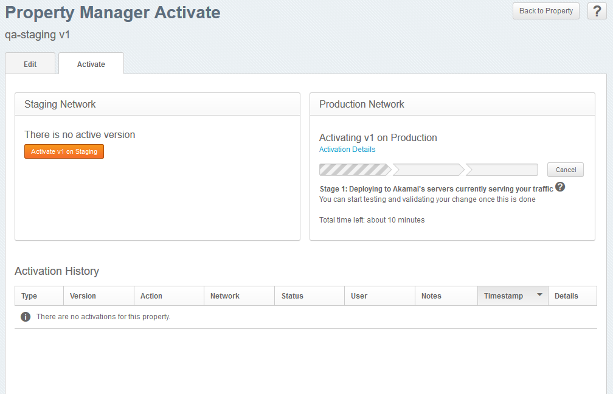Screen dimensions: 613x394
Task: Switch to the Edit tab
Action: [30, 63]
